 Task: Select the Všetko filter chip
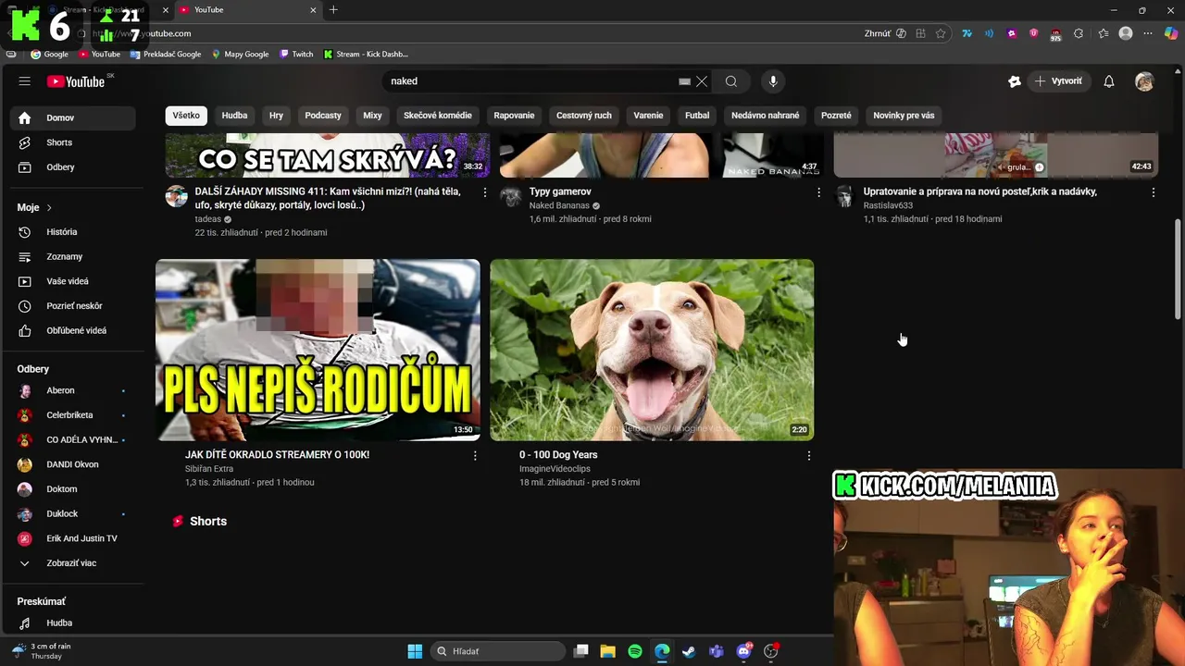point(186,116)
